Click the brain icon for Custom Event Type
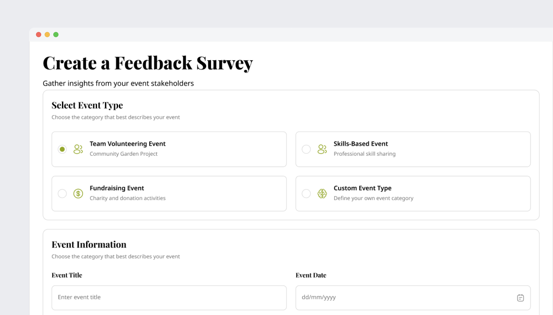Viewport: 553px width, 315px height. tap(322, 193)
